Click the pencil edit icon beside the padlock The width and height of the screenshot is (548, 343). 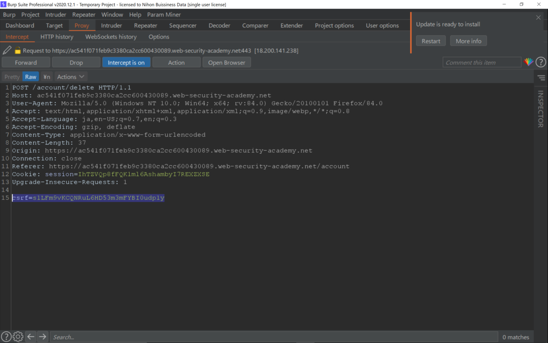click(6, 50)
